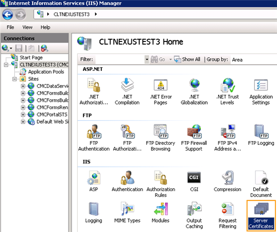This screenshot has width=277, height=232.
Task: Click the Save connections toolbar icon
Action: coord(18,48)
